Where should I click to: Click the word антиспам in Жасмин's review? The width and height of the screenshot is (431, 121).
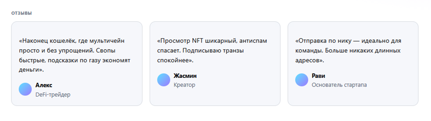253,41
